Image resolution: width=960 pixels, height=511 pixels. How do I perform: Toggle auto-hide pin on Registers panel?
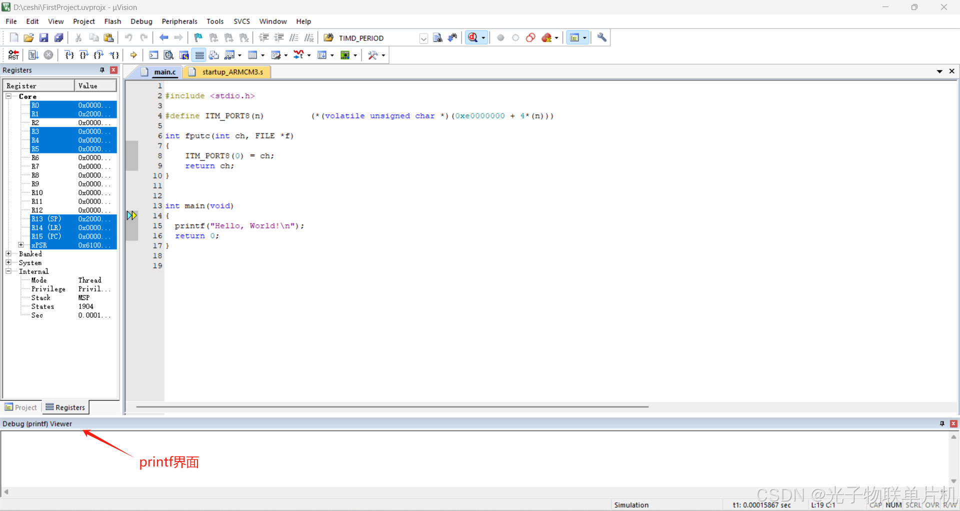[102, 70]
